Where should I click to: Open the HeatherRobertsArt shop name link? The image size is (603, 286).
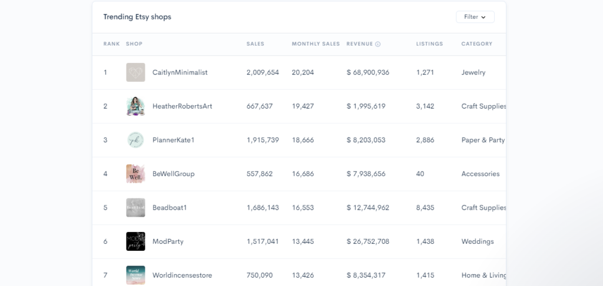click(x=182, y=106)
